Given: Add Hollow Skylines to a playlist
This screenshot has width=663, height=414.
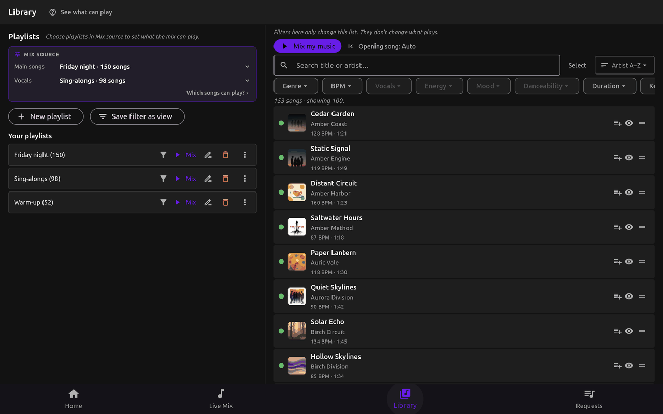Looking at the screenshot, I should tap(617, 366).
